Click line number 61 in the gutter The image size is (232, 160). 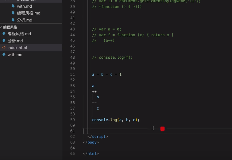tap(72, 131)
